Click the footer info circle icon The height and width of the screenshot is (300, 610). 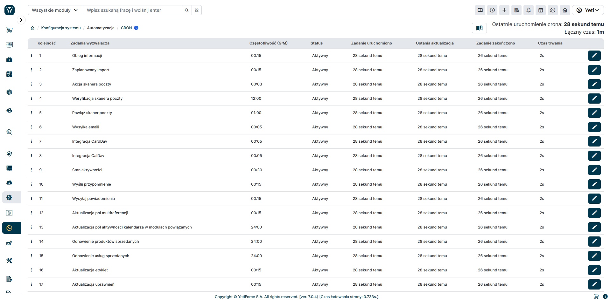(x=605, y=297)
